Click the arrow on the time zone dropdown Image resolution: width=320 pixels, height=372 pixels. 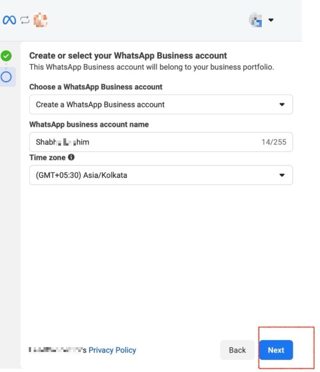(282, 175)
